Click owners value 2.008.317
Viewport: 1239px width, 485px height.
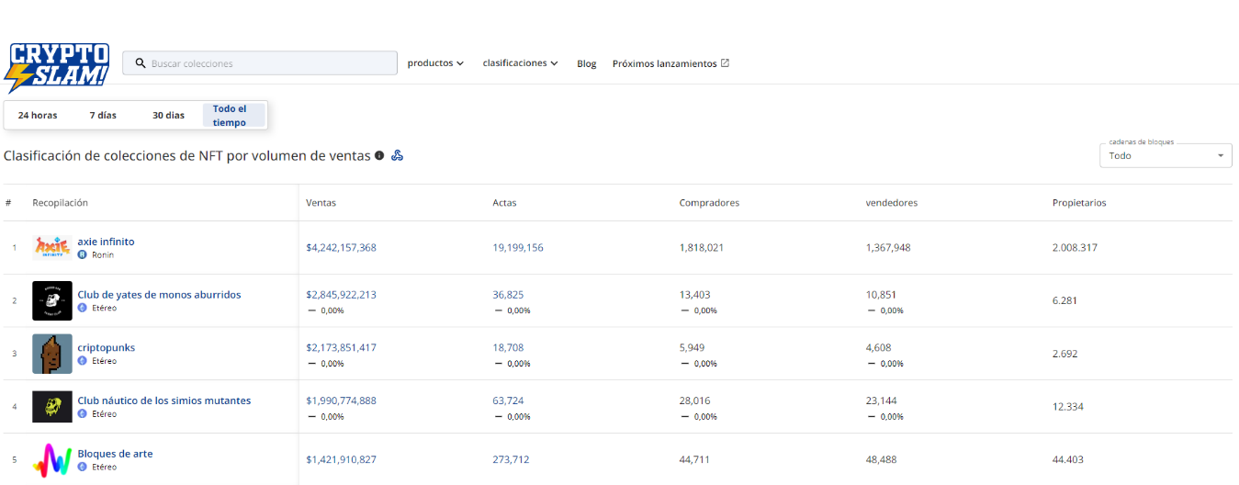click(x=1075, y=247)
